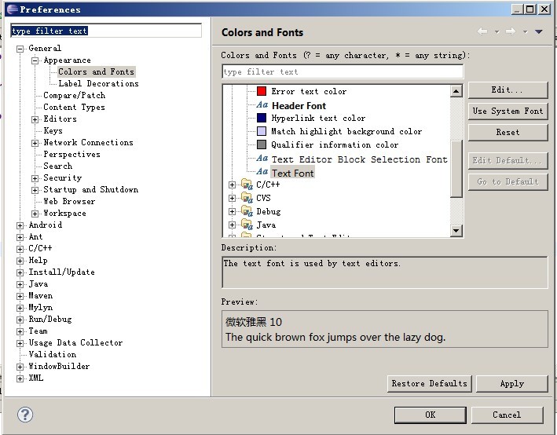This screenshot has height=435, width=557.
Task: Click the navy Hyperlink text color swatch
Action: point(262,118)
